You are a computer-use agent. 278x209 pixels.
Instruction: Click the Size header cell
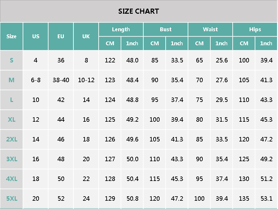pyautogui.click(x=11, y=36)
